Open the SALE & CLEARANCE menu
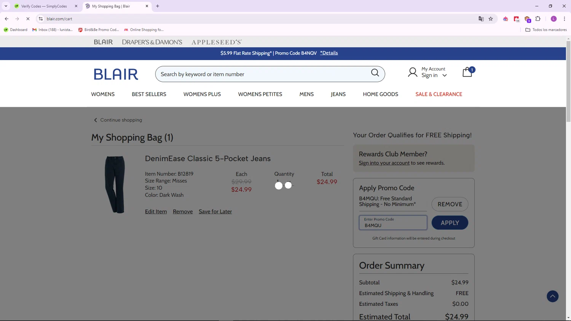 click(x=439, y=94)
